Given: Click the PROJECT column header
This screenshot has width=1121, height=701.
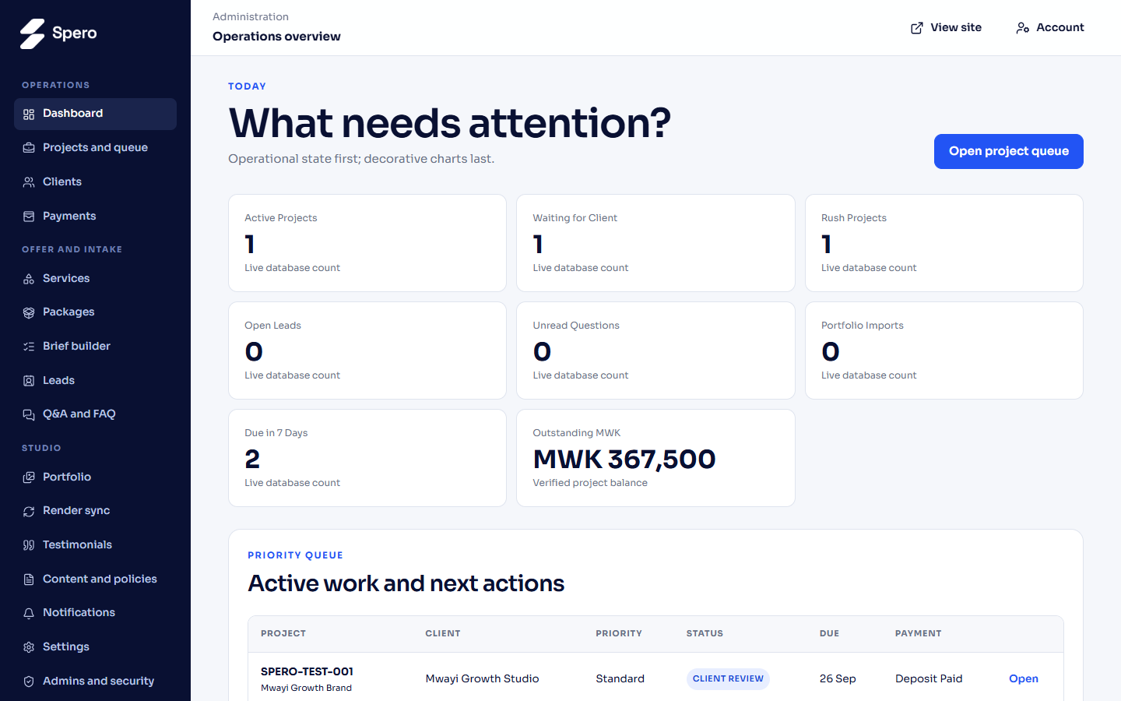Looking at the screenshot, I should tap(283, 634).
